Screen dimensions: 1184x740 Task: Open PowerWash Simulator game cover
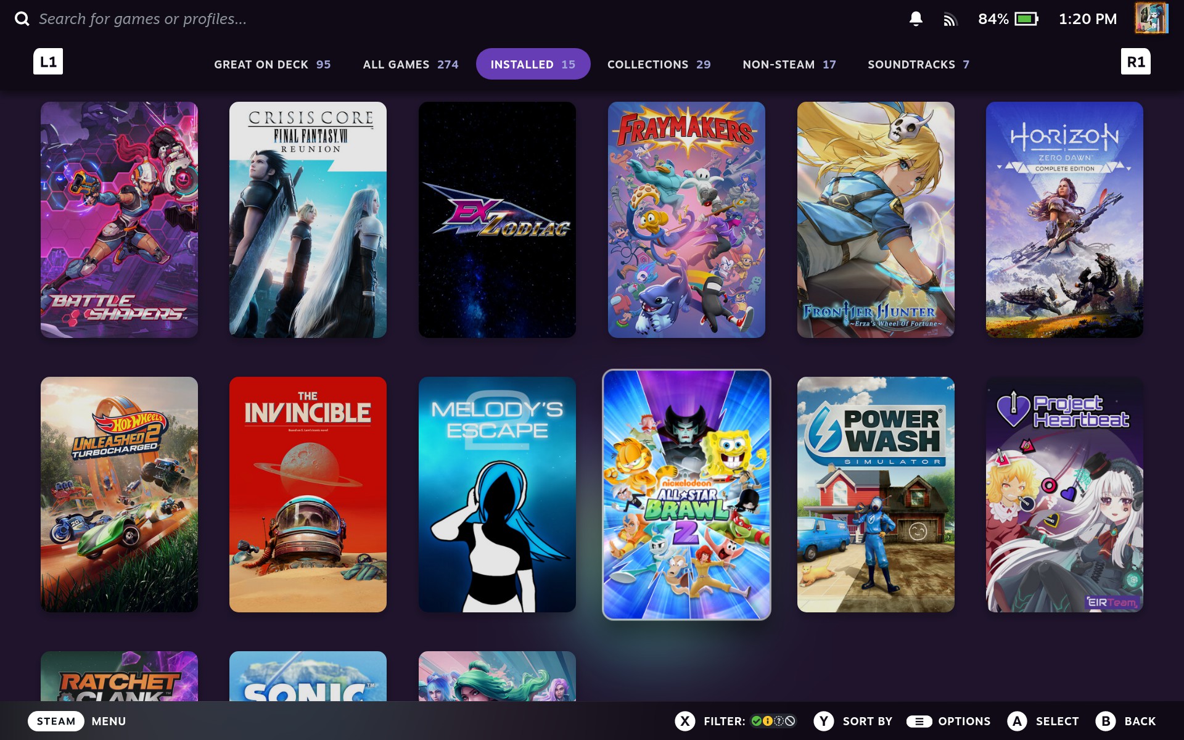pyautogui.click(x=876, y=495)
